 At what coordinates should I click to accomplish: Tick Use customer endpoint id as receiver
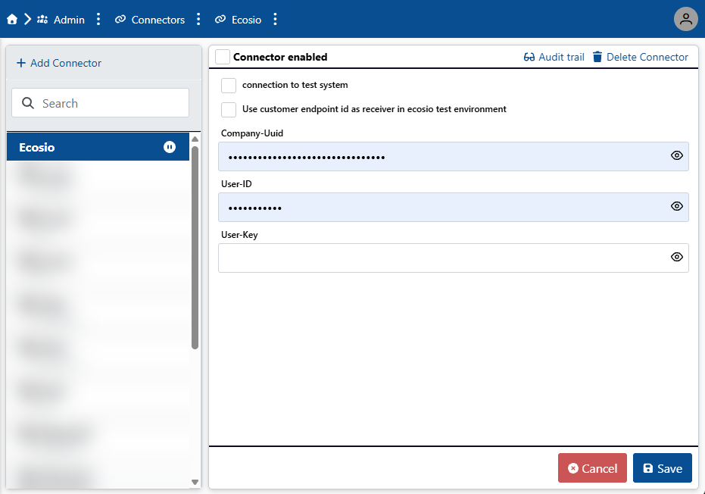(229, 109)
